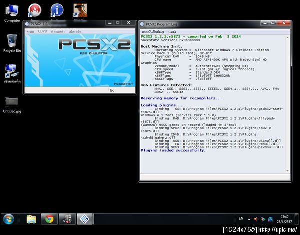The height and width of the screenshot is (235, 300).
Task: Click the 'x86Flags' log line
Action: [192, 76]
